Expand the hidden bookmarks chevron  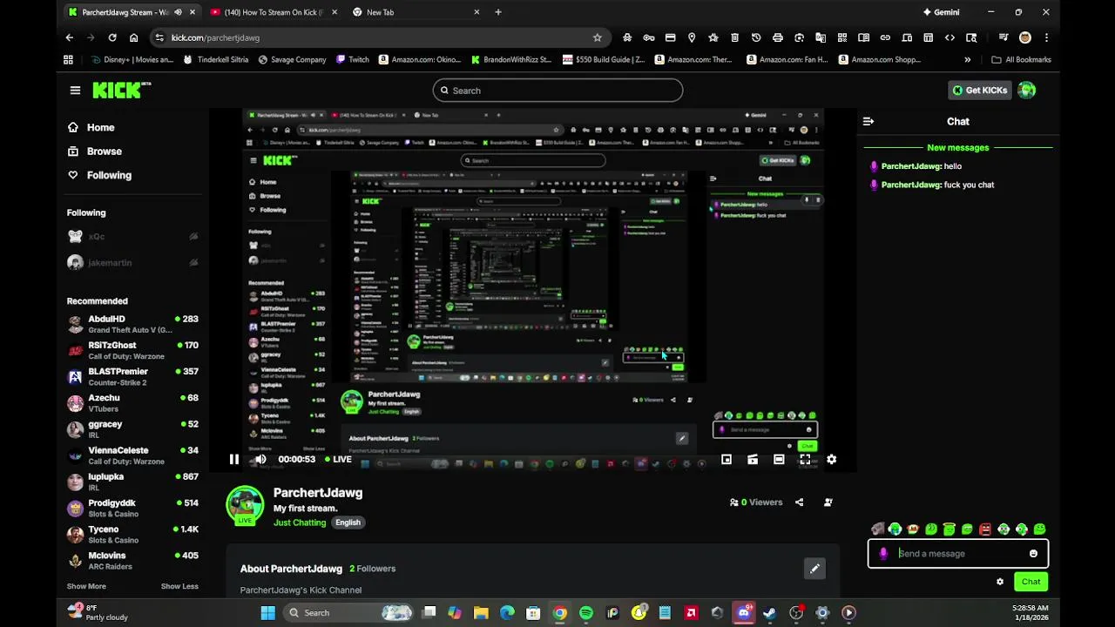point(967,60)
